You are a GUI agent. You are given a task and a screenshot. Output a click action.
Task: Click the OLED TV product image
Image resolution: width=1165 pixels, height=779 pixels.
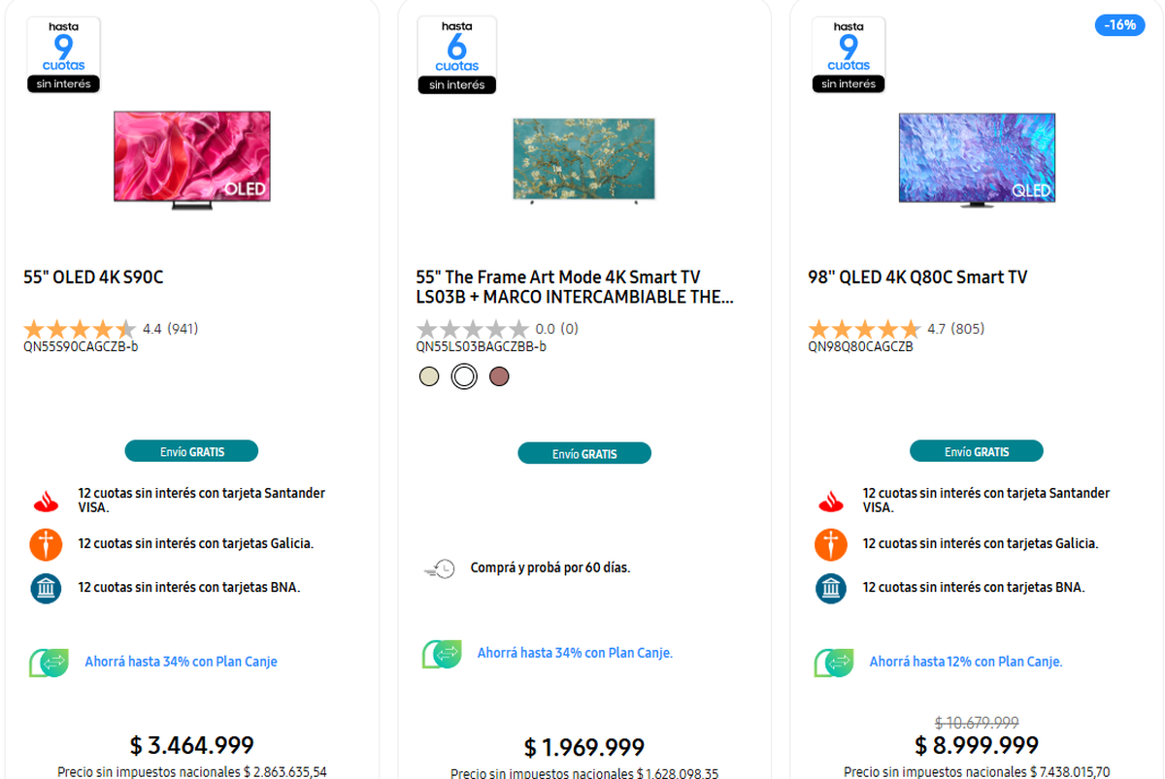click(x=192, y=157)
